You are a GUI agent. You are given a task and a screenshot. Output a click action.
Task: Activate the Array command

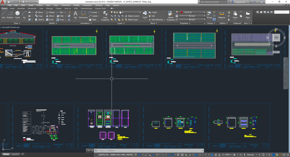pos(60,20)
